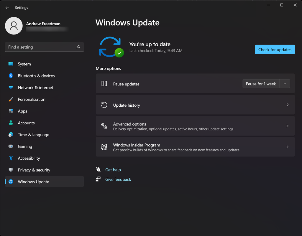
Task: Click the Windows Insider Program cat icon
Action: pyautogui.click(x=104, y=147)
